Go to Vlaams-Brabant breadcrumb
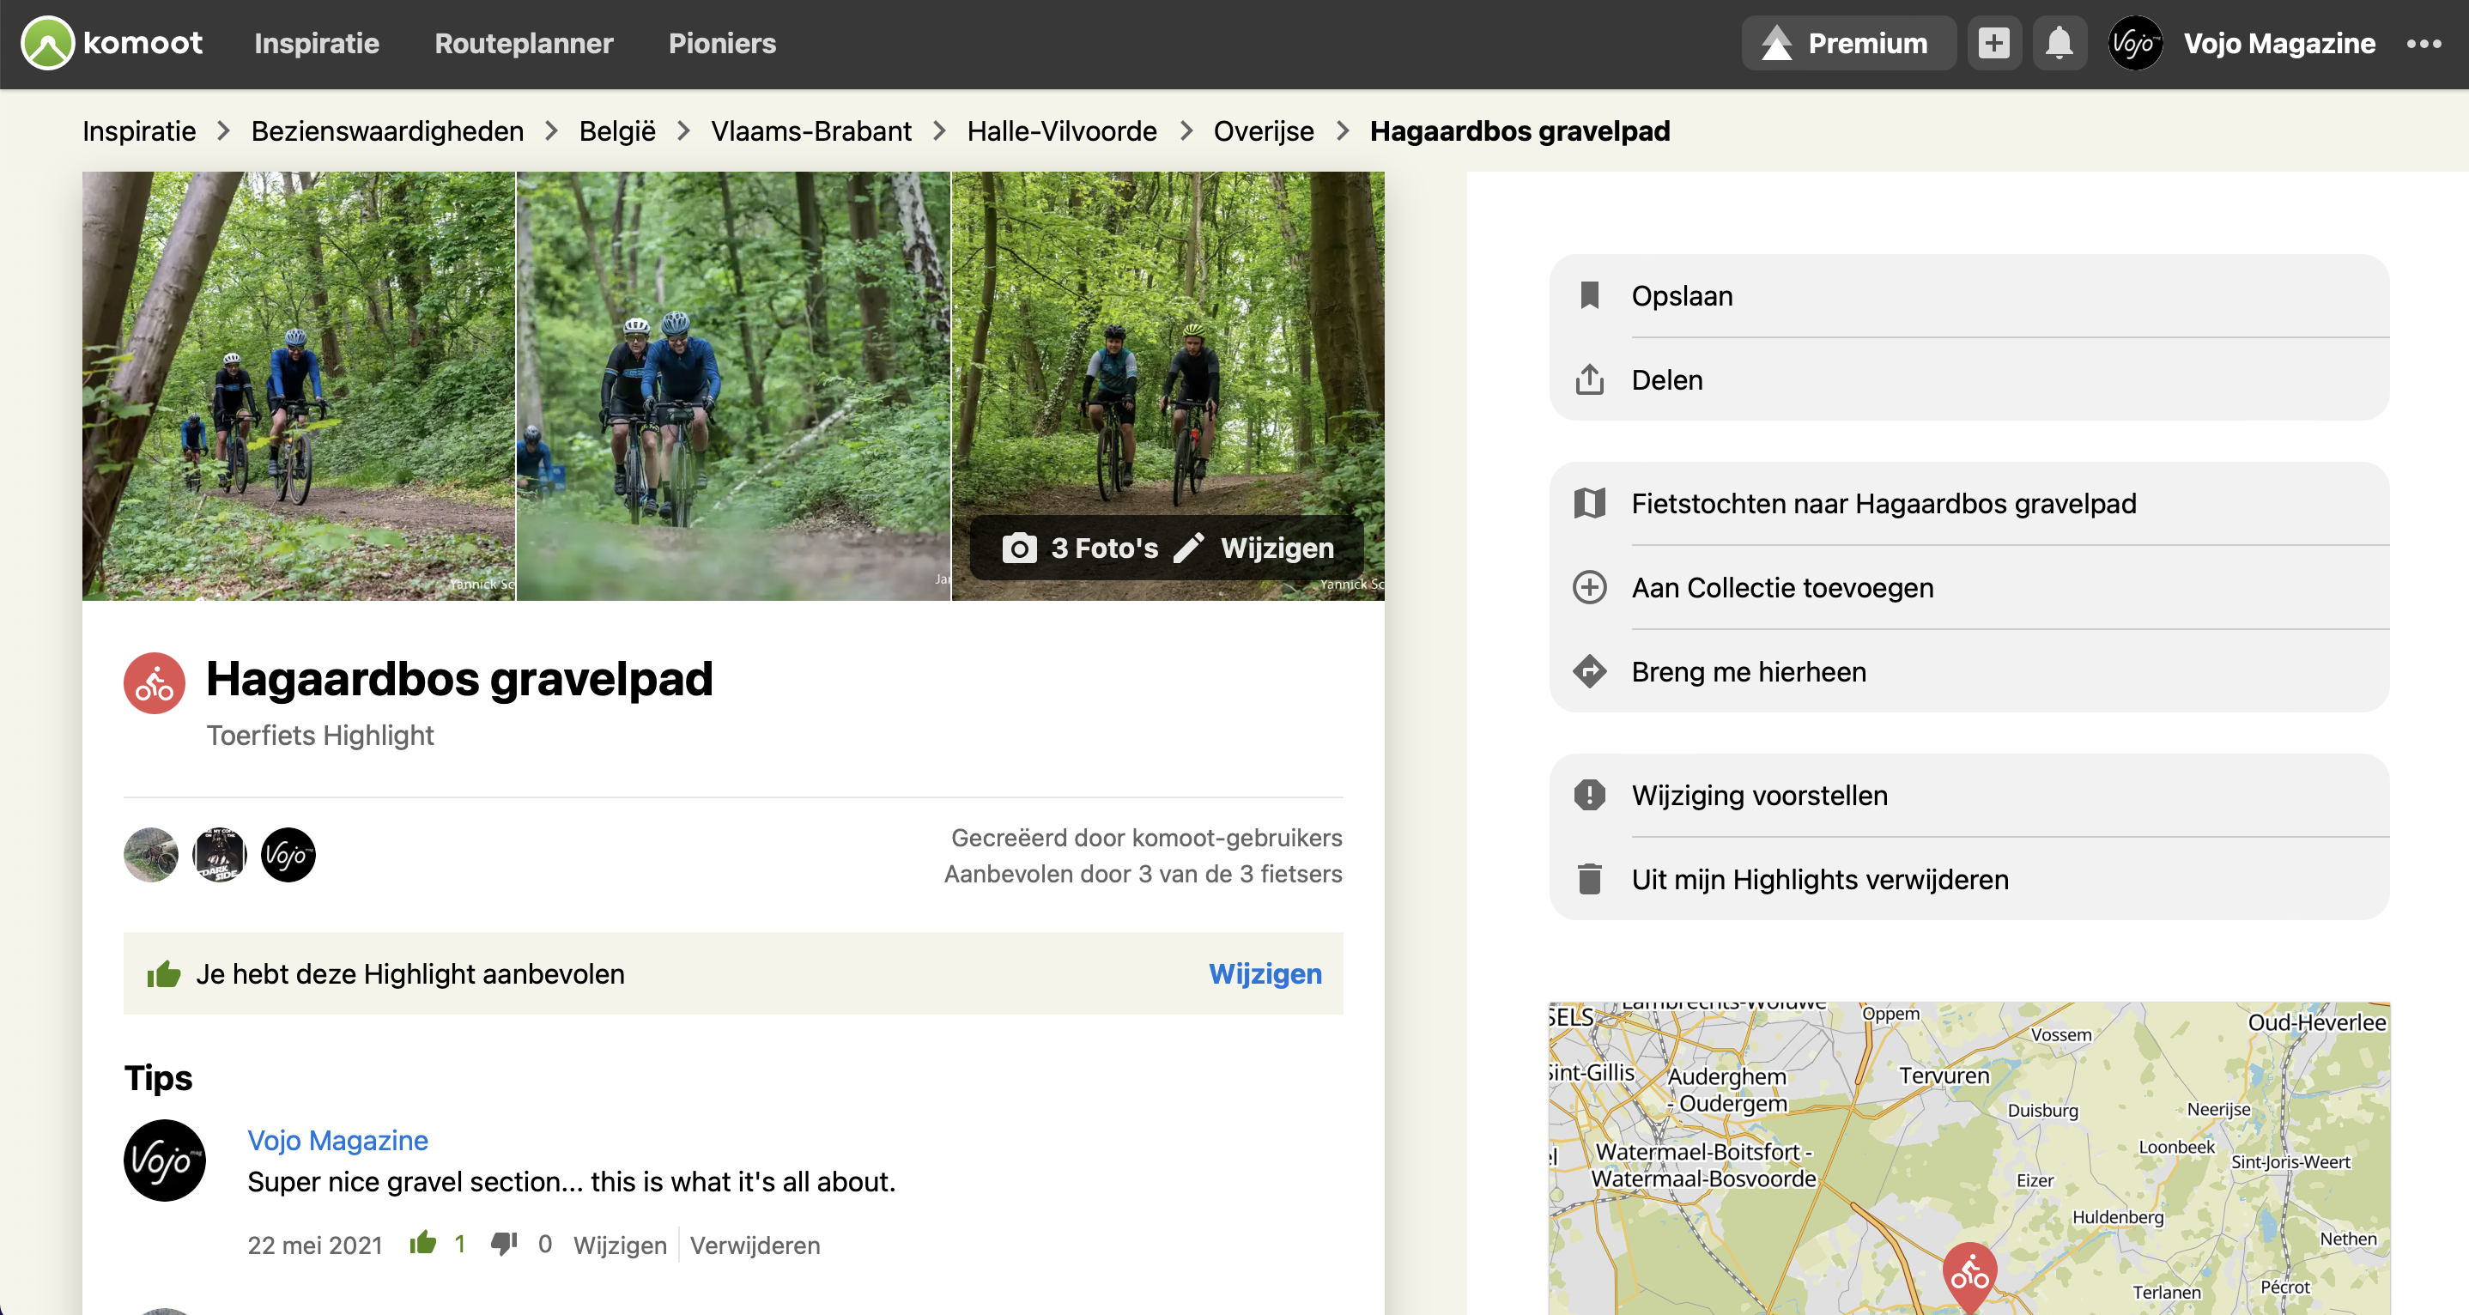 point(811,130)
